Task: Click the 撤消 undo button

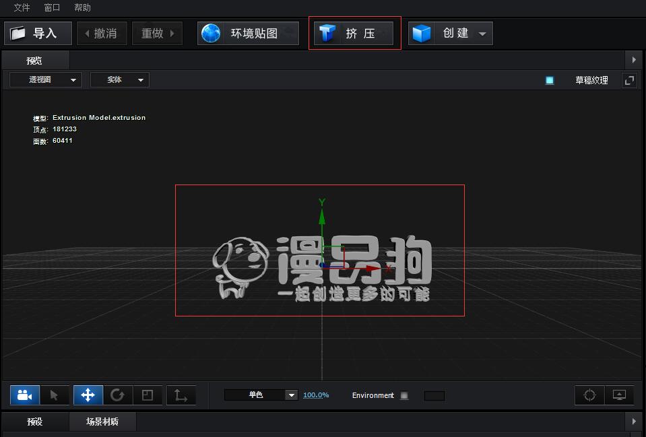Action: pyautogui.click(x=102, y=34)
